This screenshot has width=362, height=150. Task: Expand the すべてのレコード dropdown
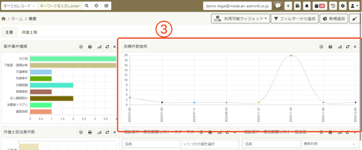(19, 6)
